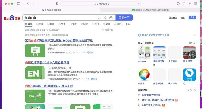Image resolution: width=202 pixels, height=109 pixels.
Task: Stop loading with address bar X
Action: [x=139, y=4]
